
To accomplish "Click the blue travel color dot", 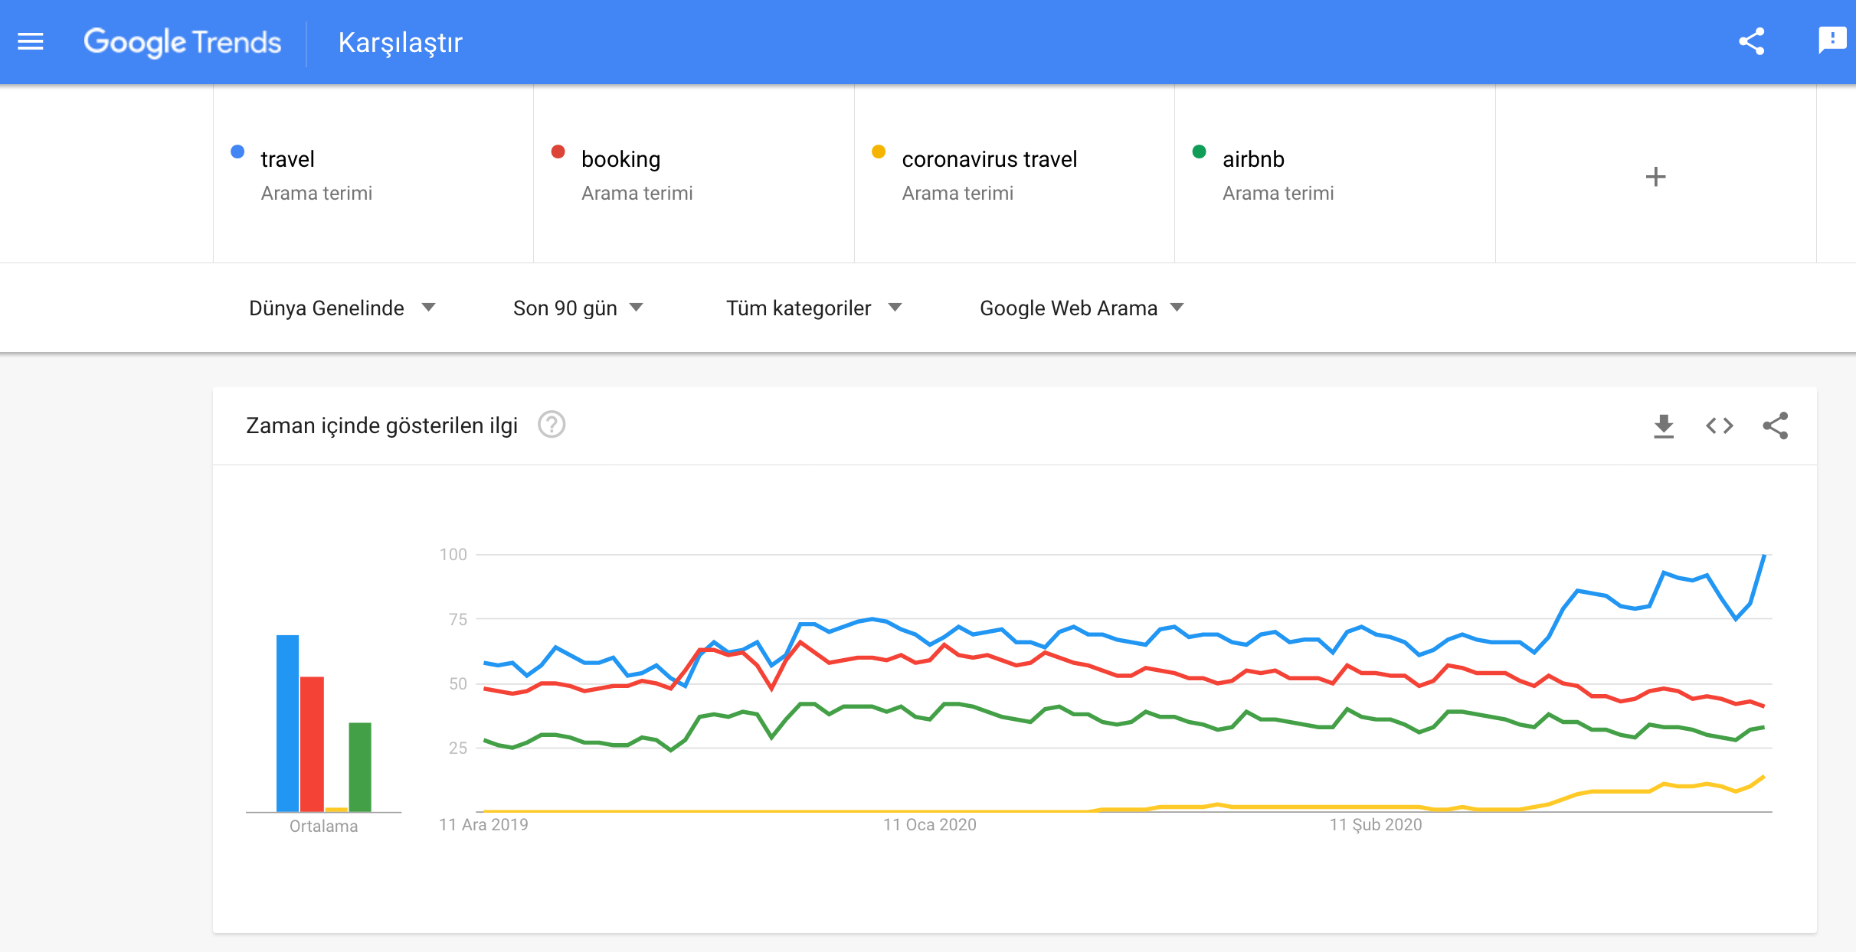I will [237, 152].
